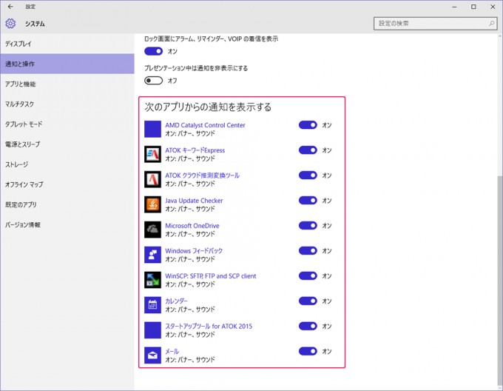The width and height of the screenshot is (503, 391).
Task: Open マルチタスク settings
Action: (67, 104)
